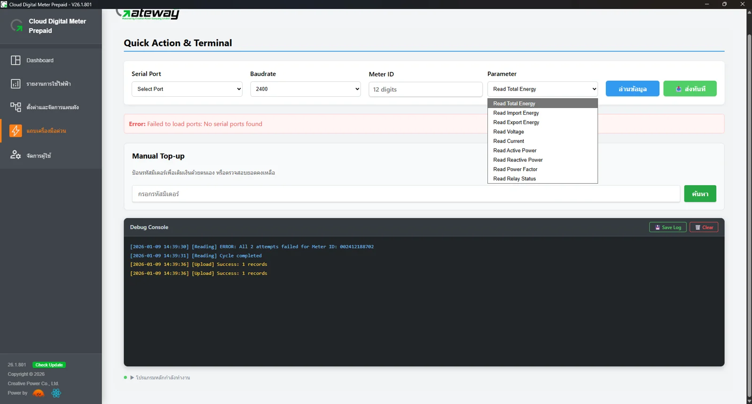The width and height of the screenshot is (752, 404).
Task: Choose Read Export Energy option
Action: [542, 122]
